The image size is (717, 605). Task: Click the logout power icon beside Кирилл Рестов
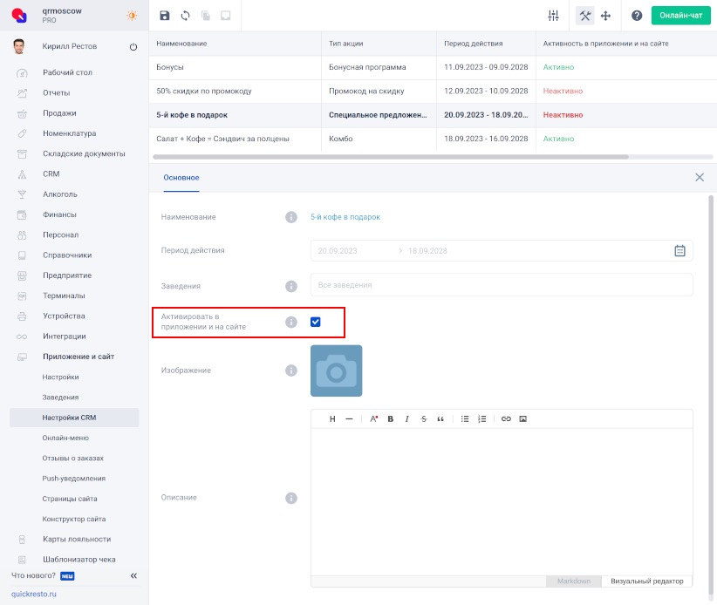133,46
